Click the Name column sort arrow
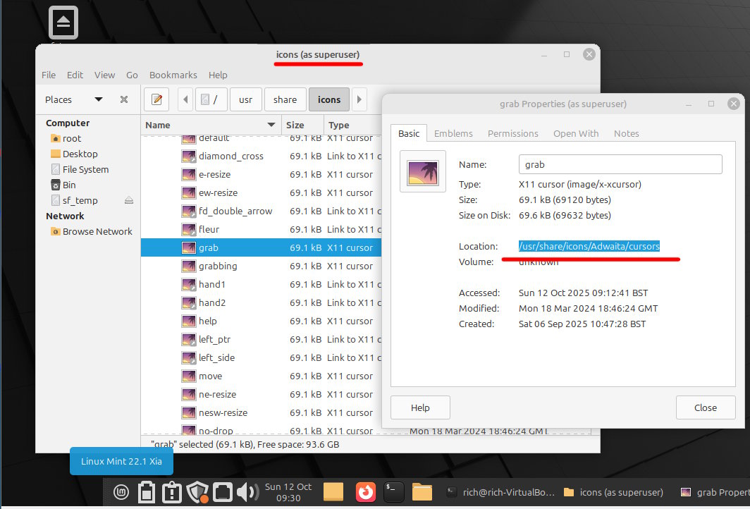Viewport: 750px width, 509px height. pos(271,125)
